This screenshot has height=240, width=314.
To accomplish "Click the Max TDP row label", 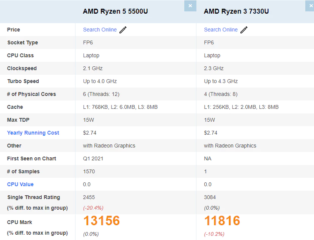I will pos(18,120).
